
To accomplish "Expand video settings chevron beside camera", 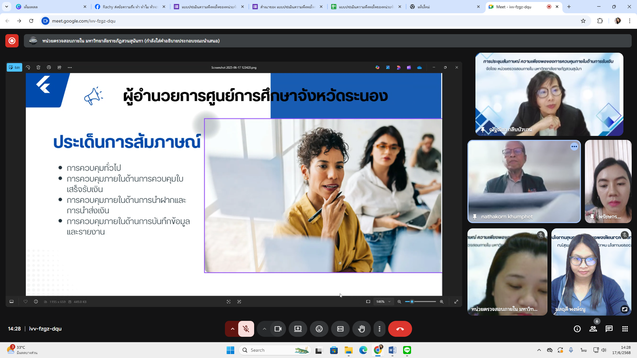I will coord(264,329).
